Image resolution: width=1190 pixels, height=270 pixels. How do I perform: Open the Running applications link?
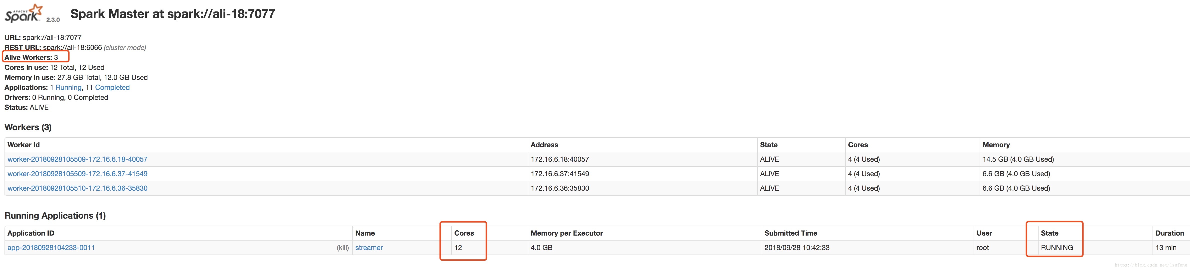68,87
